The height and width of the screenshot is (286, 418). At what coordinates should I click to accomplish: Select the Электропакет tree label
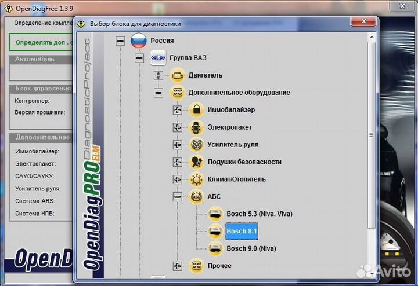[x=229, y=127]
